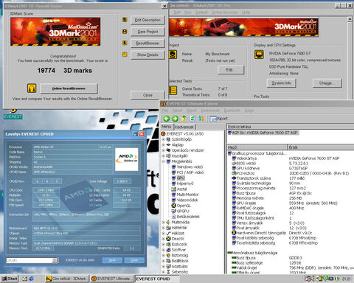Click the 3DMark window scrollbar up arrow
The width and height of the screenshot is (354, 283).
350,19
